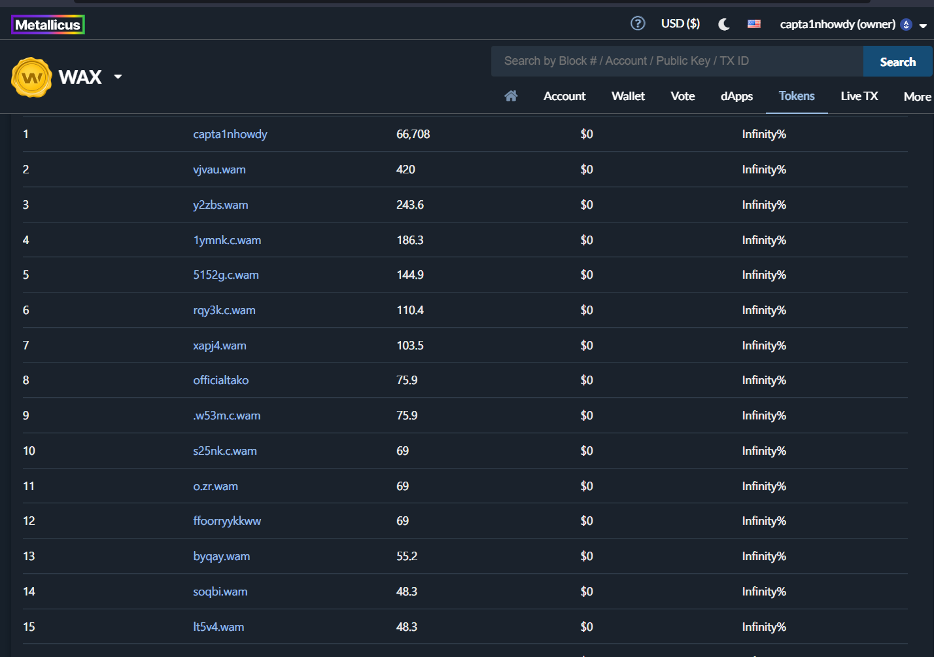Open the o.zr.wam account link
Screen dimensions: 934x657
click(215, 486)
